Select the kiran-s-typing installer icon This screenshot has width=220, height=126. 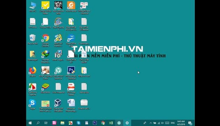click(58, 56)
